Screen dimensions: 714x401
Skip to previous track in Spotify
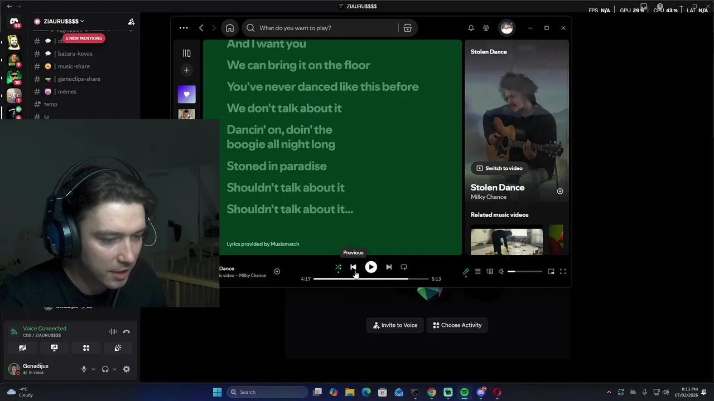[353, 267]
